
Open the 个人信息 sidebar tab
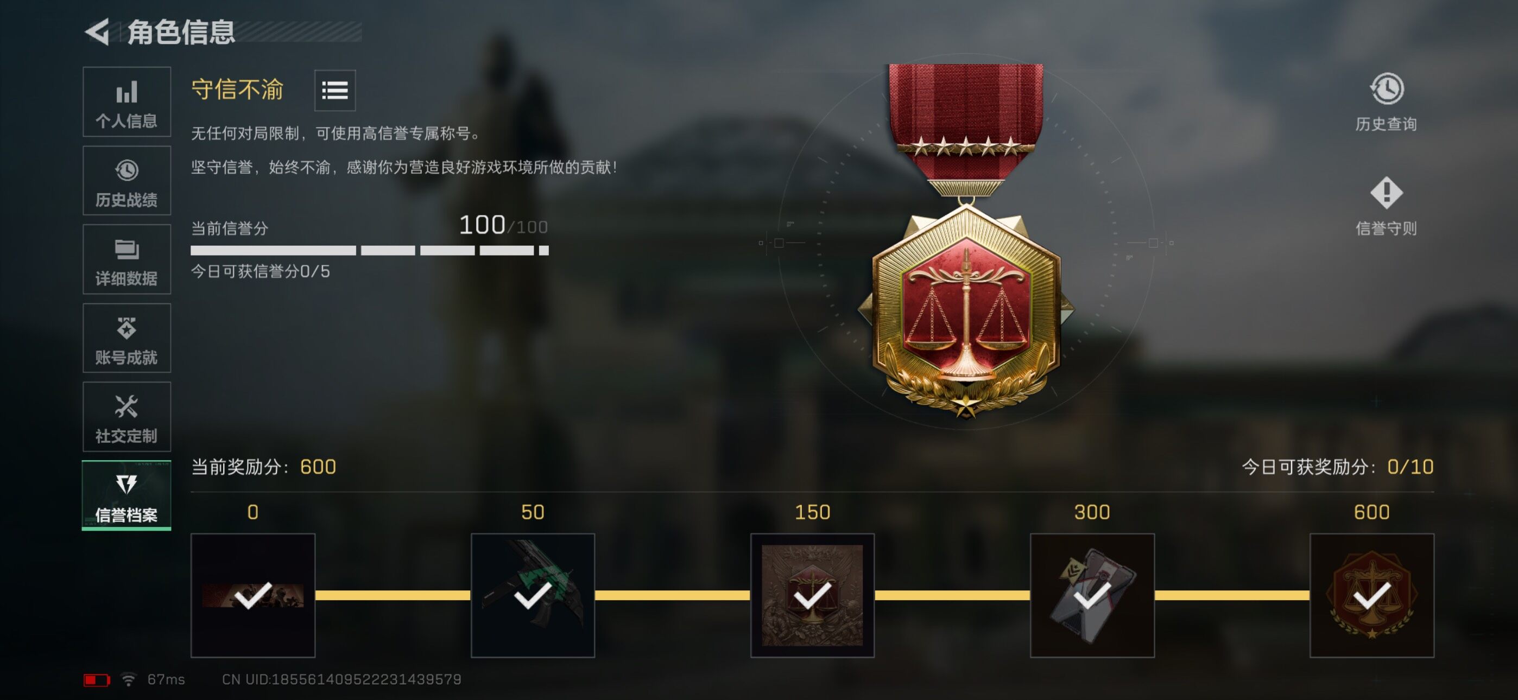click(x=126, y=101)
